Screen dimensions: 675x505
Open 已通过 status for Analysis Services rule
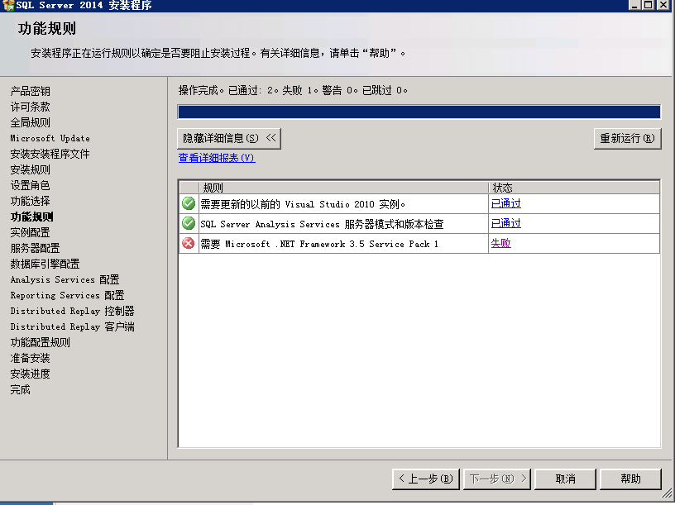505,223
